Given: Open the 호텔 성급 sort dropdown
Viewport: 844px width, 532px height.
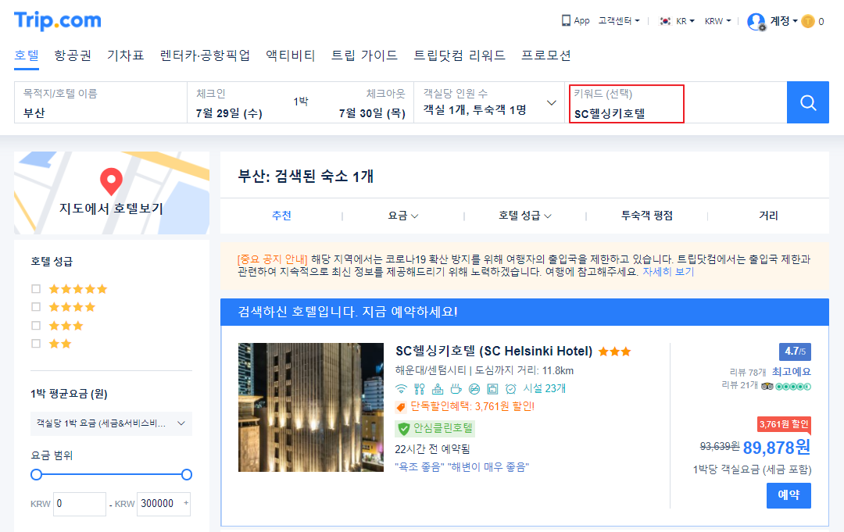Looking at the screenshot, I should (x=525, y=216).
